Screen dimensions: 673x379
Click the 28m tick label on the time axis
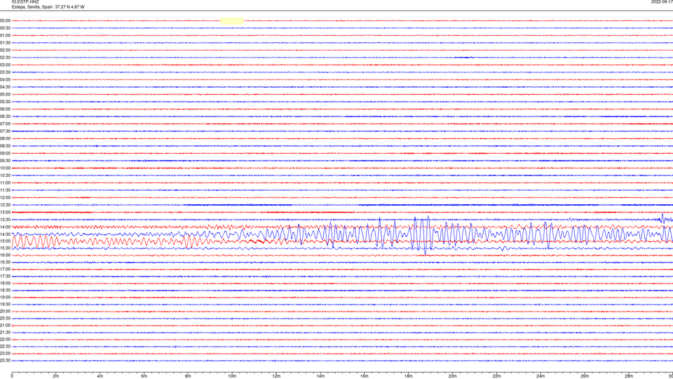coord(629,376)
